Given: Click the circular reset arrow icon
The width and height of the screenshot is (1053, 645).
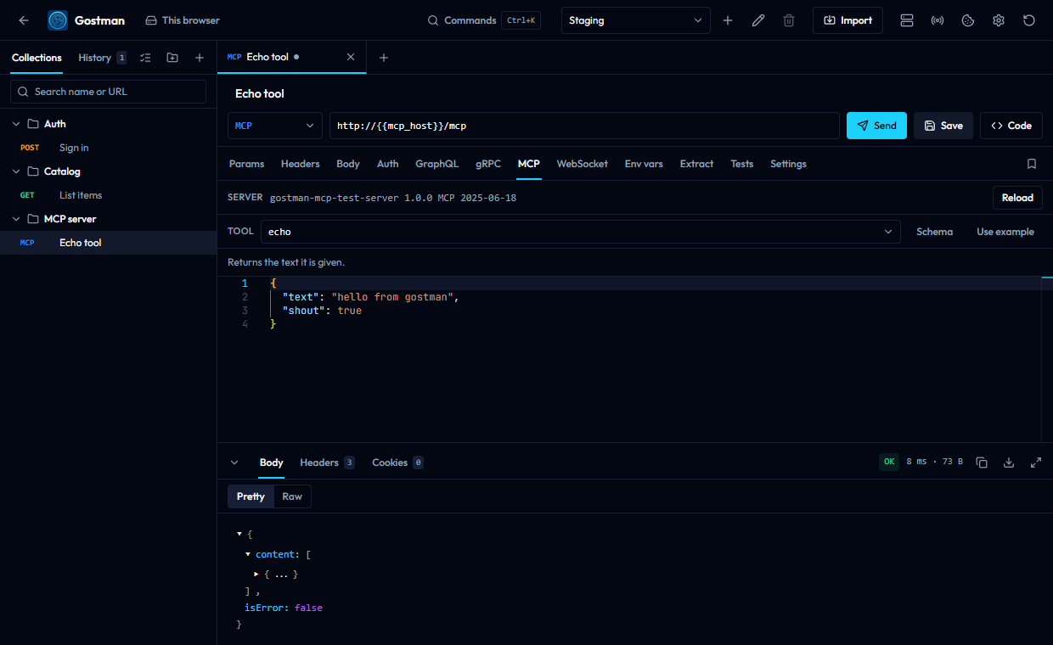Looking at the screenshot, I should (x=1029, y=20).
